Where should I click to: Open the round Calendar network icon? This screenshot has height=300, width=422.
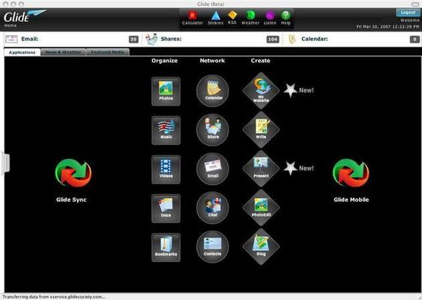pos(213,91)
